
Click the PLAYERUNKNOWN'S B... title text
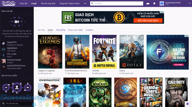[77, 71]
